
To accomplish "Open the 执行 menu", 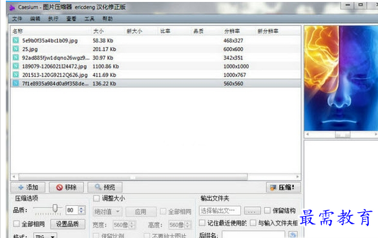I will point(53,19).
